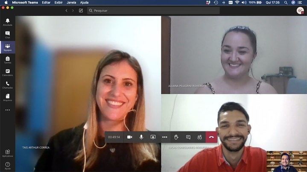307x172 pixels.
Task: Click the Qui 17:35 clock
Action: [272, 3]
